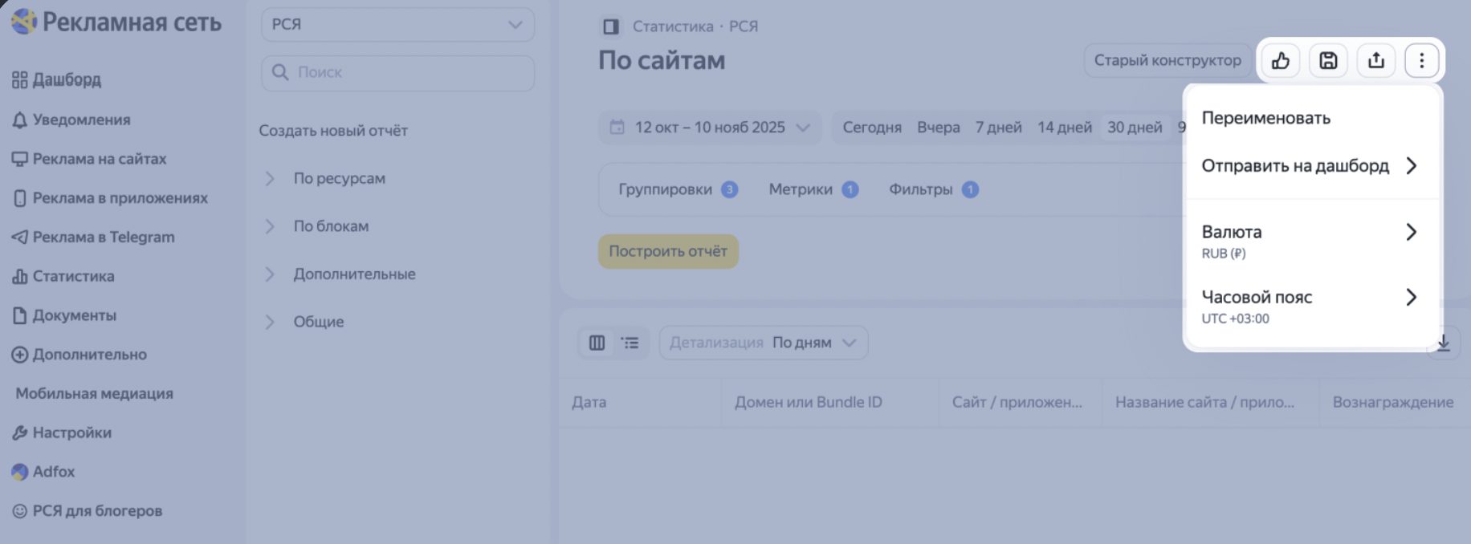Click the Старый конструктор button
This screenshot has width=1471, height=544.
(1167, 60)
